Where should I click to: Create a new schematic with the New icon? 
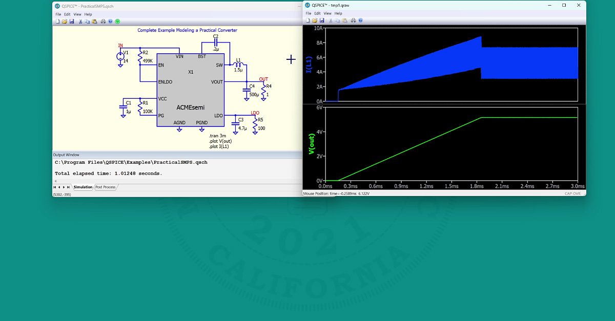(58, 22)
